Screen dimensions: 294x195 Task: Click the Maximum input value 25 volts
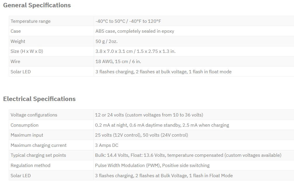[x=141, y=135]
